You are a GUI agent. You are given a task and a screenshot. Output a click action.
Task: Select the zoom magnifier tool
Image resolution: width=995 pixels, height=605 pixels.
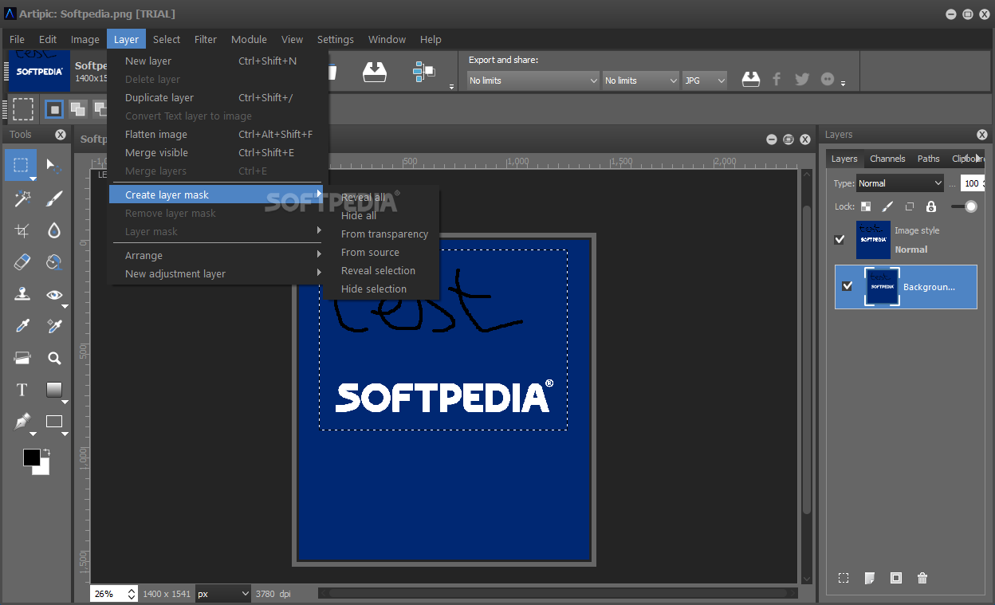click(54, 358)
